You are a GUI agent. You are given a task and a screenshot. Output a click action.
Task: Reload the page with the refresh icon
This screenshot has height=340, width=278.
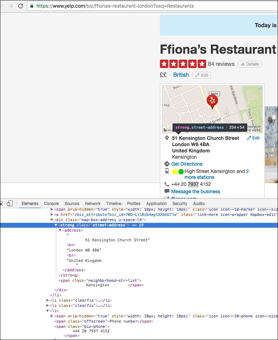tap(21, 6)
